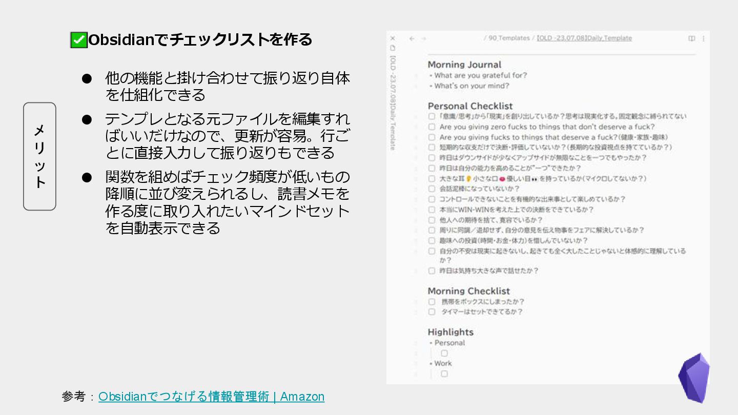738x415 pixels.
Task: Click the 参考 label before the link
Action: pos(74,397)
